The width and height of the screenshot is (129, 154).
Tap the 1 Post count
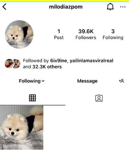(x=59, y=34)
